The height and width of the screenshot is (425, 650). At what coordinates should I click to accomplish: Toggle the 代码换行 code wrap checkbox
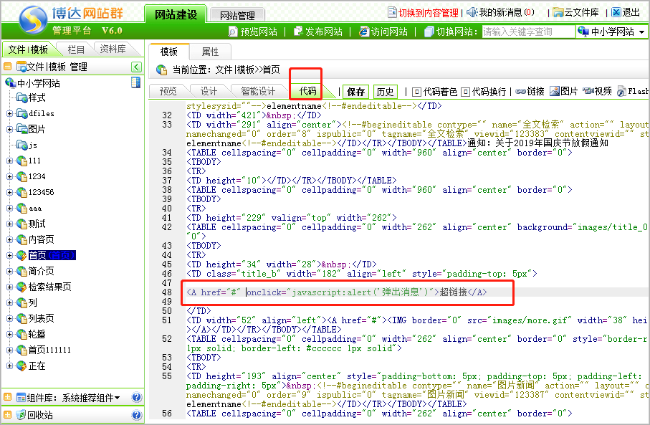click(465, 92)
